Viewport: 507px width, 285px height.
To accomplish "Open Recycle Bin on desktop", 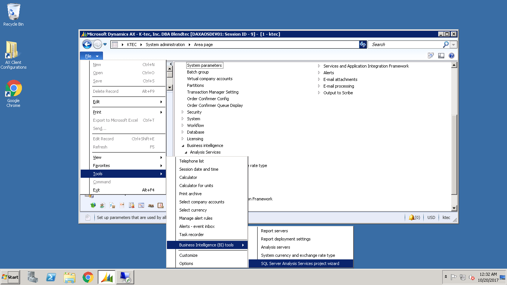I will coord(13,15).
